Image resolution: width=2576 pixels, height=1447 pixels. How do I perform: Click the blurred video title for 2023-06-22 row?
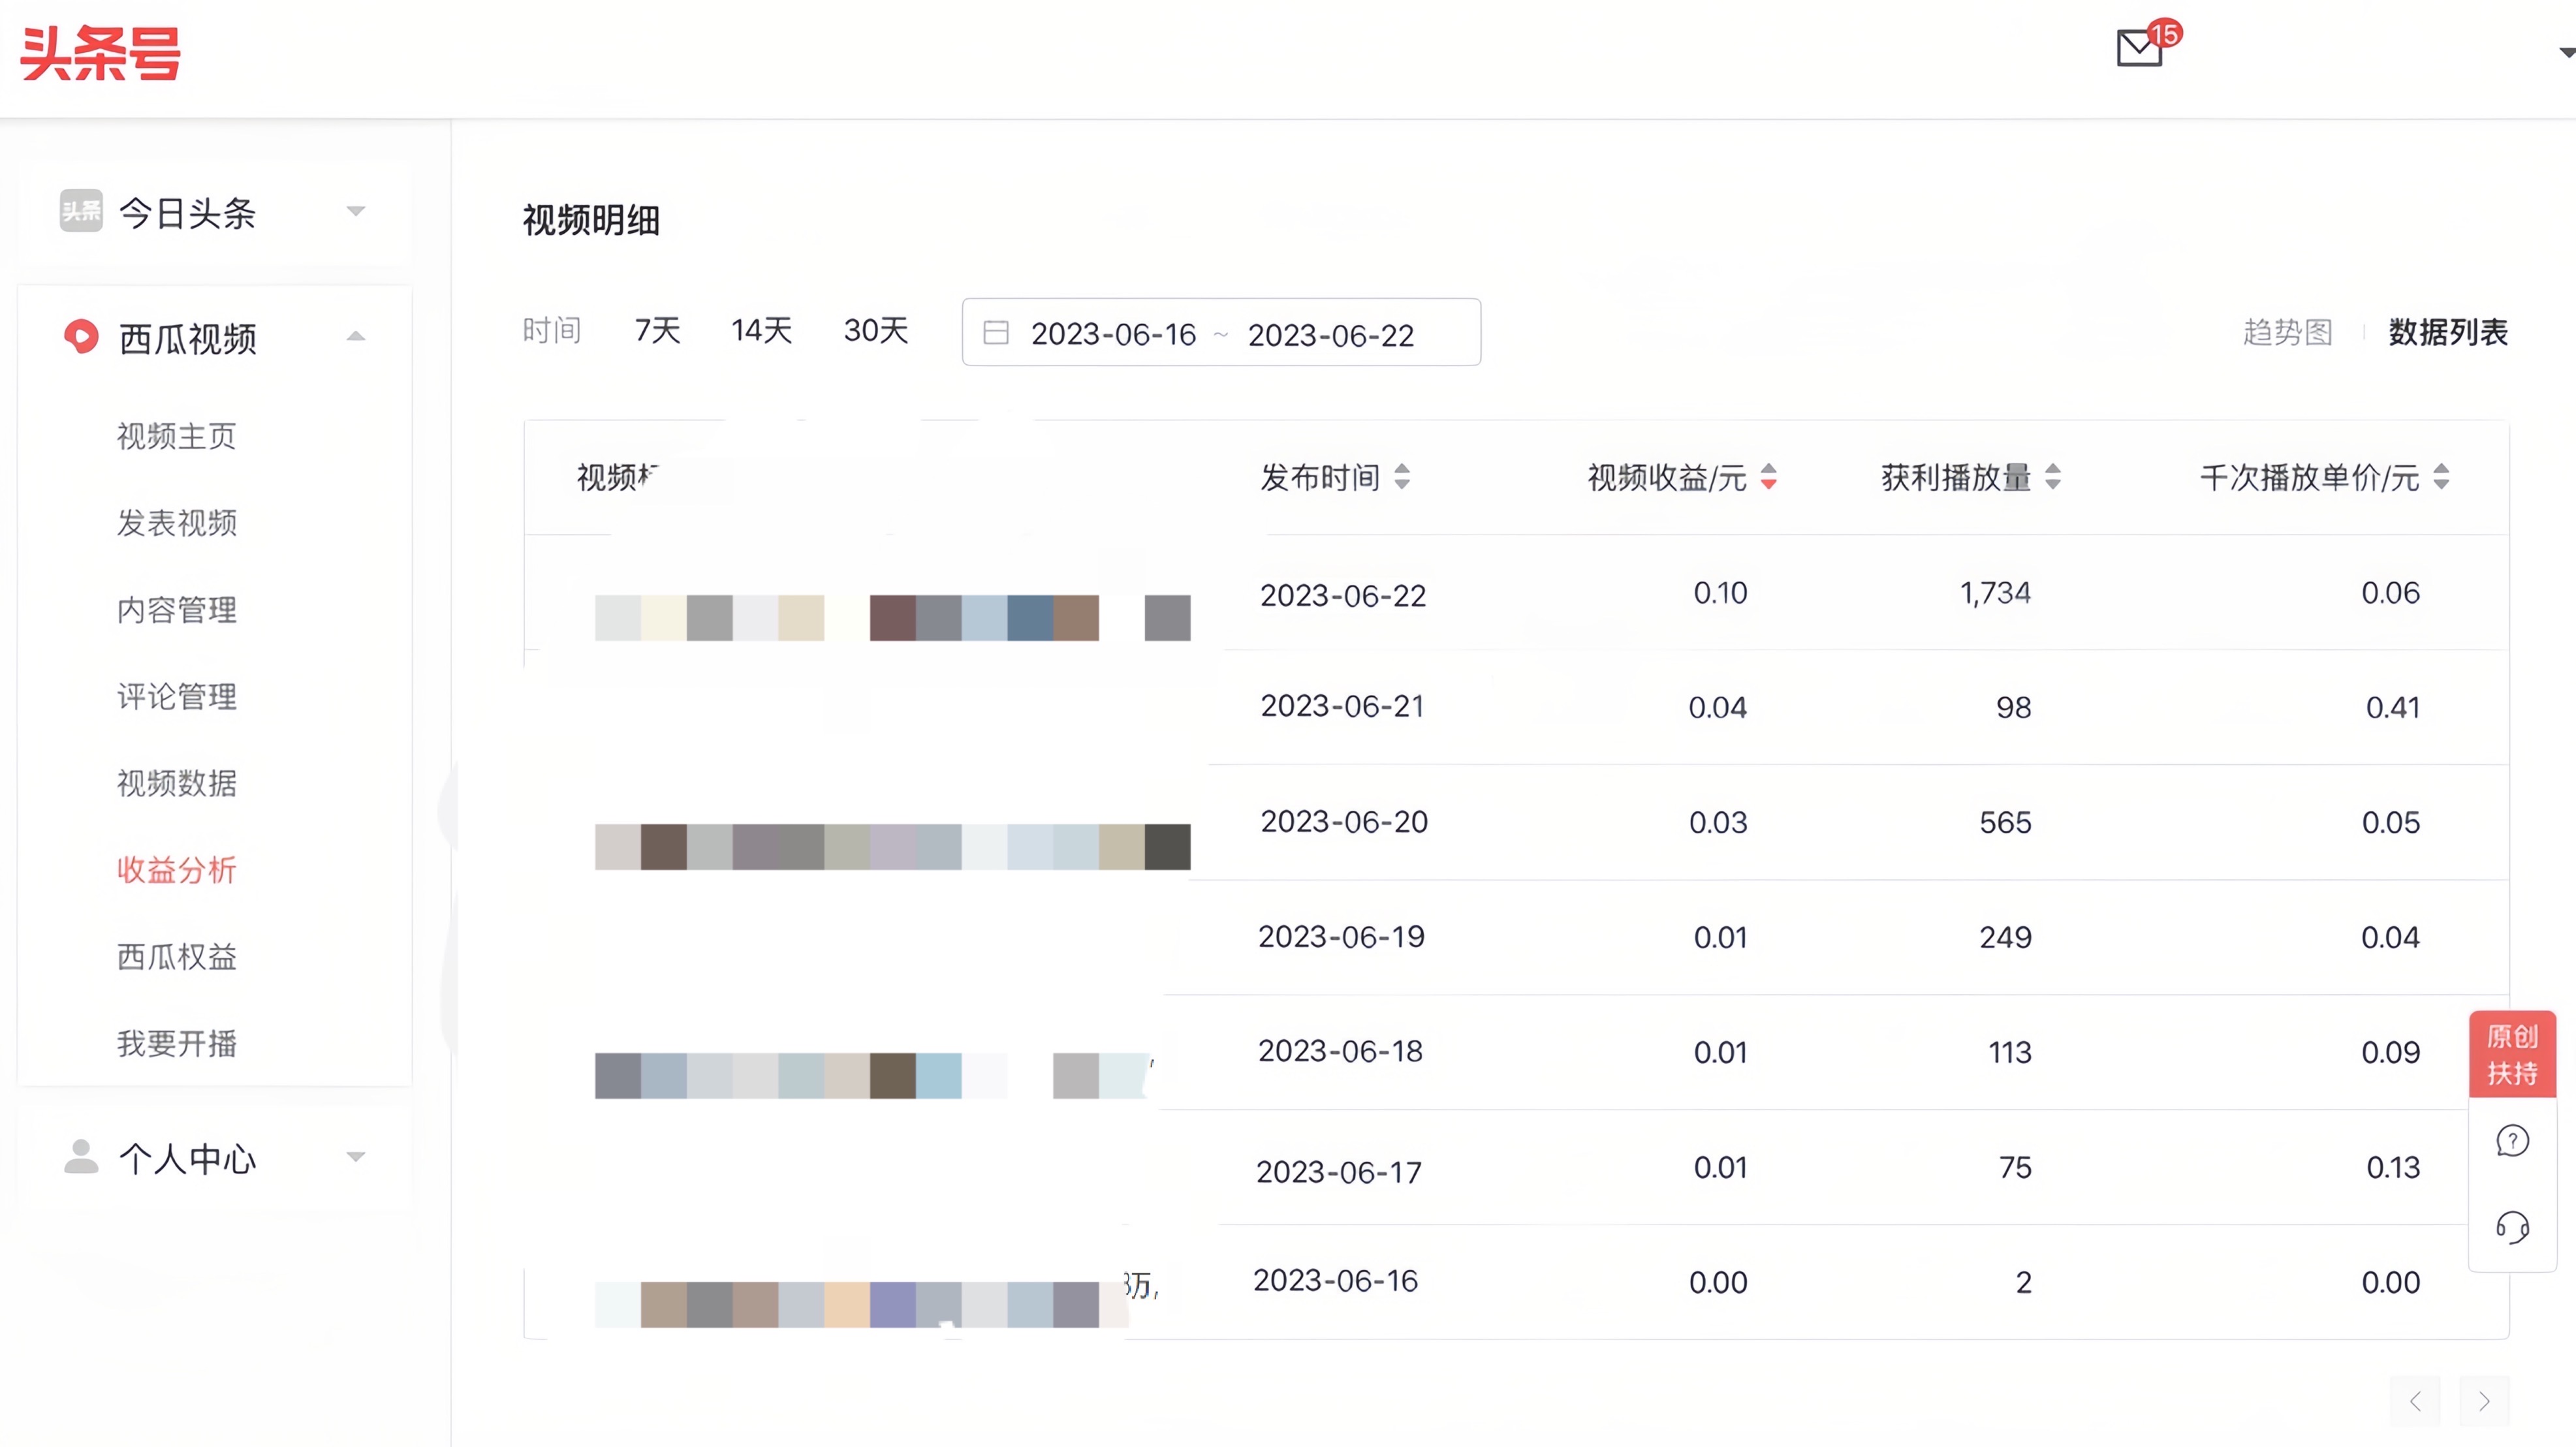coord(893,618)
